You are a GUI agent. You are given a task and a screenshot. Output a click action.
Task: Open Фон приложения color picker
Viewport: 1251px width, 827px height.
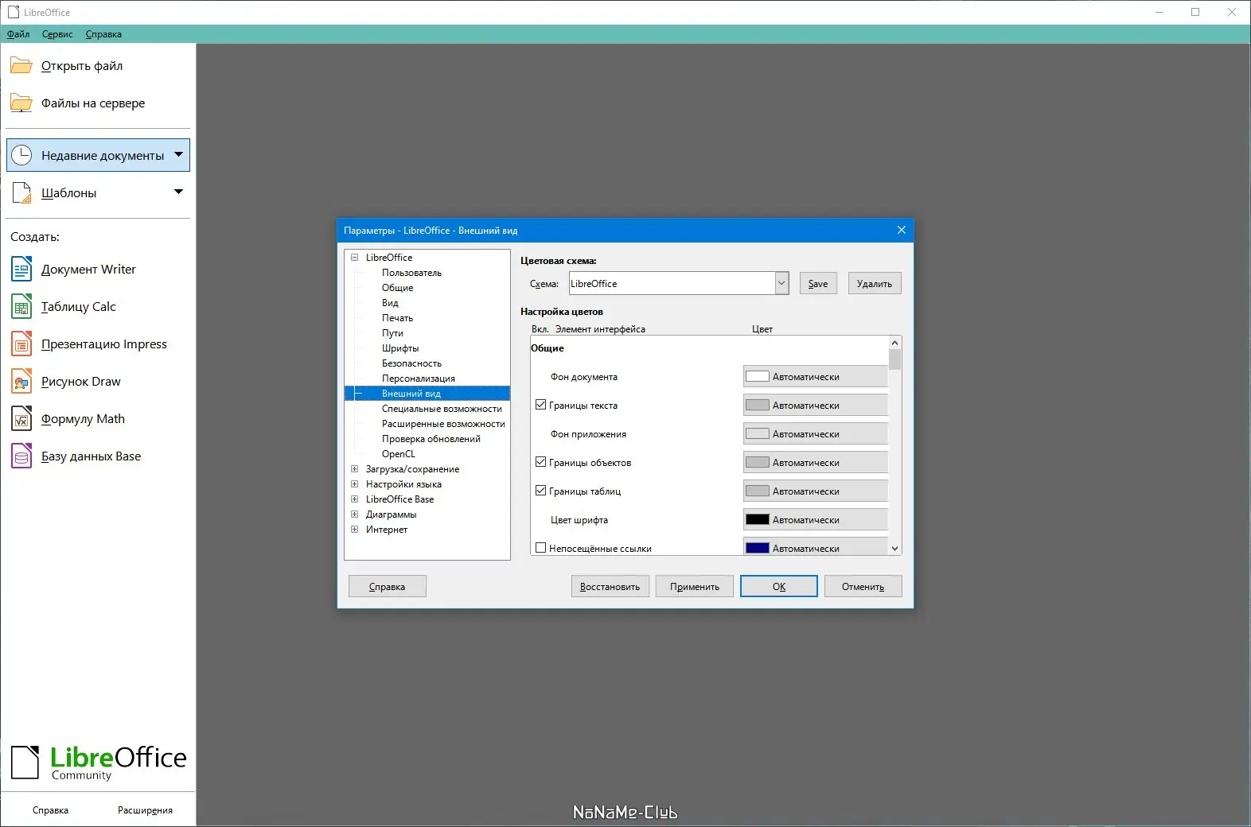tap(816, 433)
